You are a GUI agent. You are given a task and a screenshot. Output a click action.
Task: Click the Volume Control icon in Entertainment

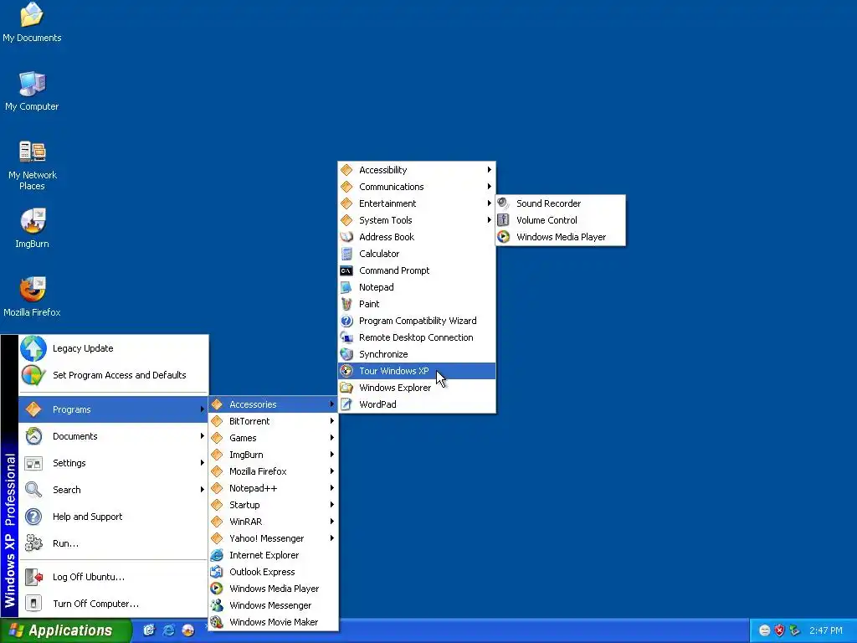(503, 220)
